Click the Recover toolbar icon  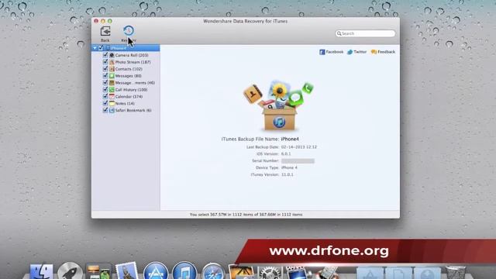[x=129, y=34]
